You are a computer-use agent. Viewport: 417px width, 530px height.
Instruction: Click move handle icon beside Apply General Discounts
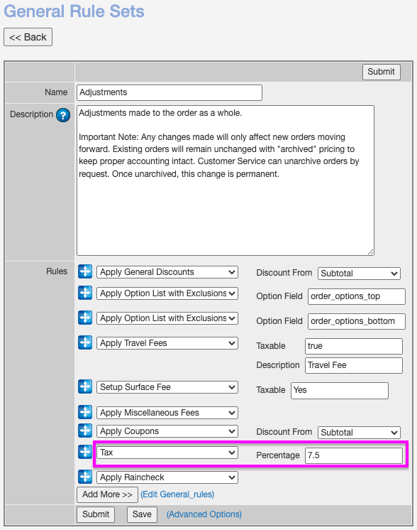85,272
